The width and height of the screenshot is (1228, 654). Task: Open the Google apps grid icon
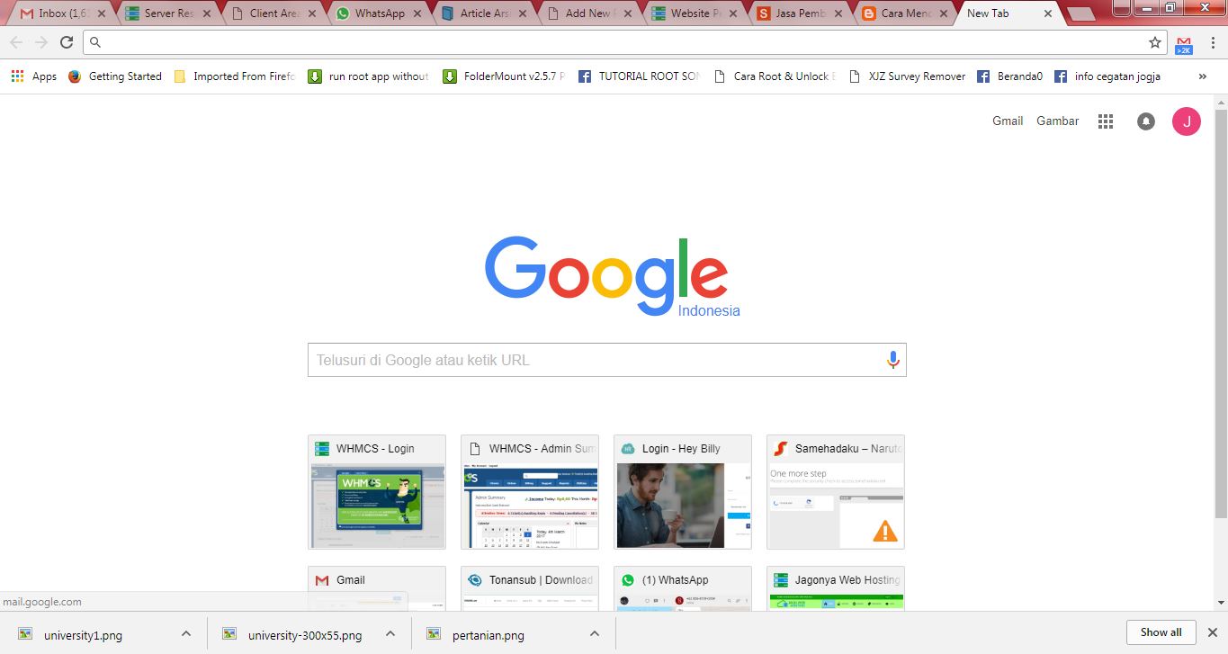1106,121
